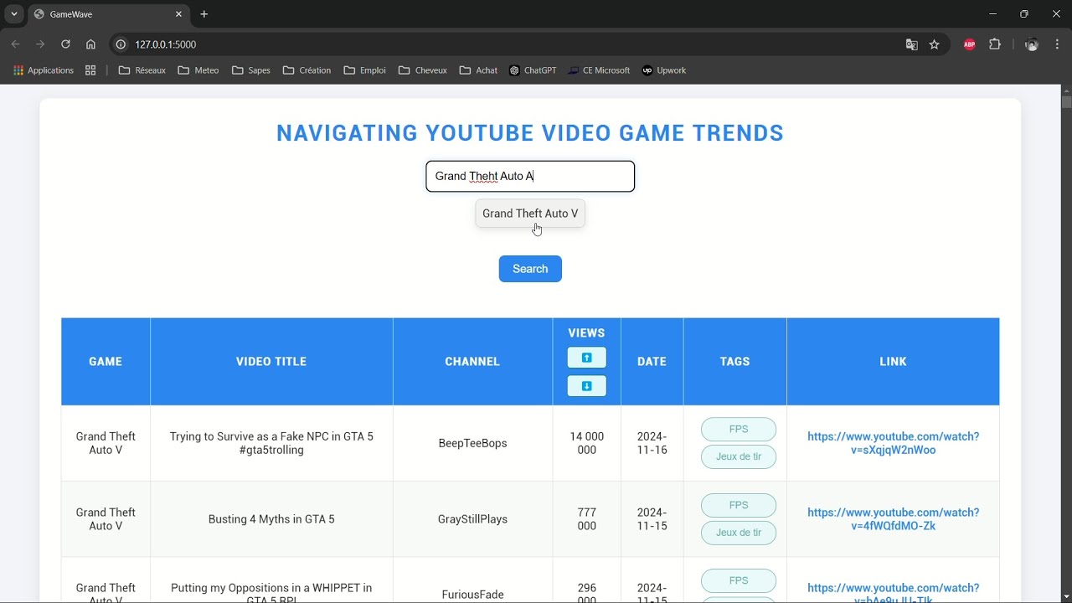
Task: Open Chrome three-dot menu
Action: tap(1057, 44)
